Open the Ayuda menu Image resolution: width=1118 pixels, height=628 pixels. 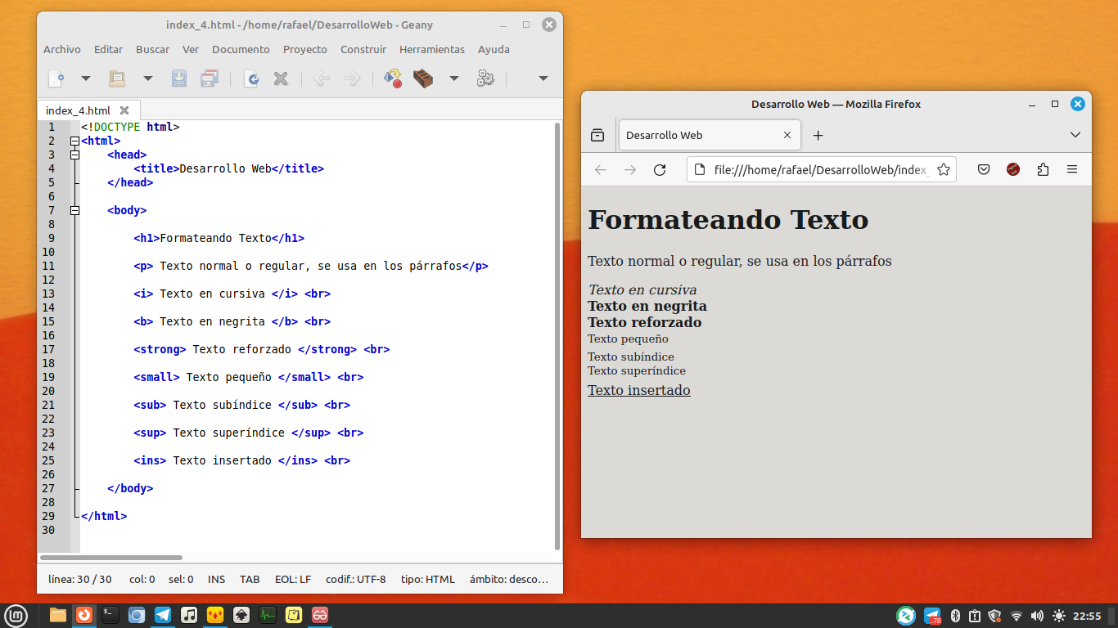(x=494, y=49)
